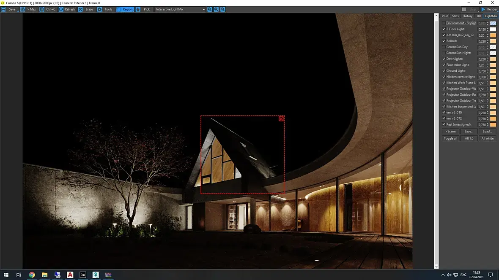This screenshot has height=280, width=499.
Task: Activate the Pick tool
Action: pos(143,9)
